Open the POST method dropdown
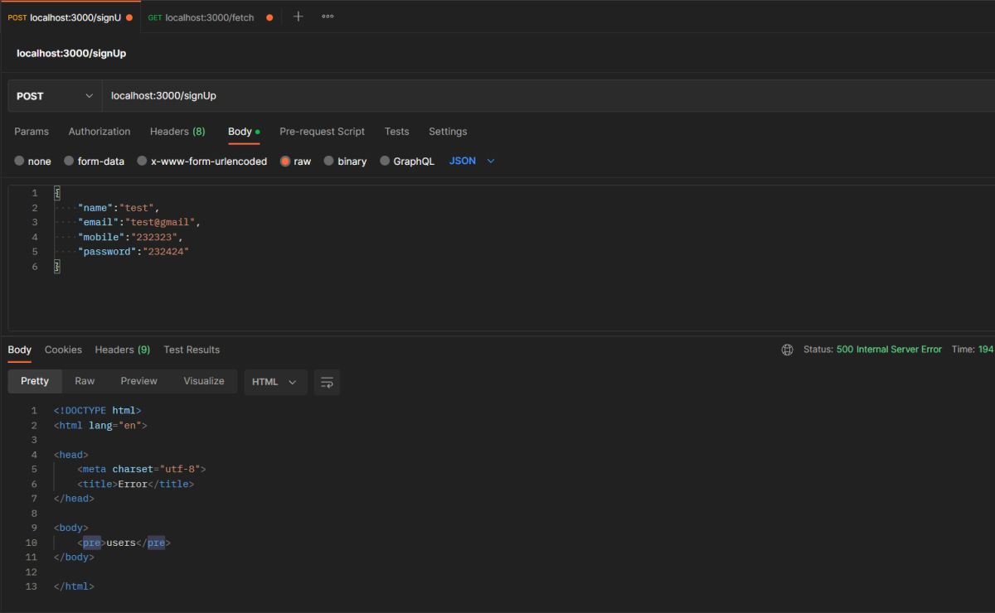This screenshot has height=613, width=995. pos(55,96)
